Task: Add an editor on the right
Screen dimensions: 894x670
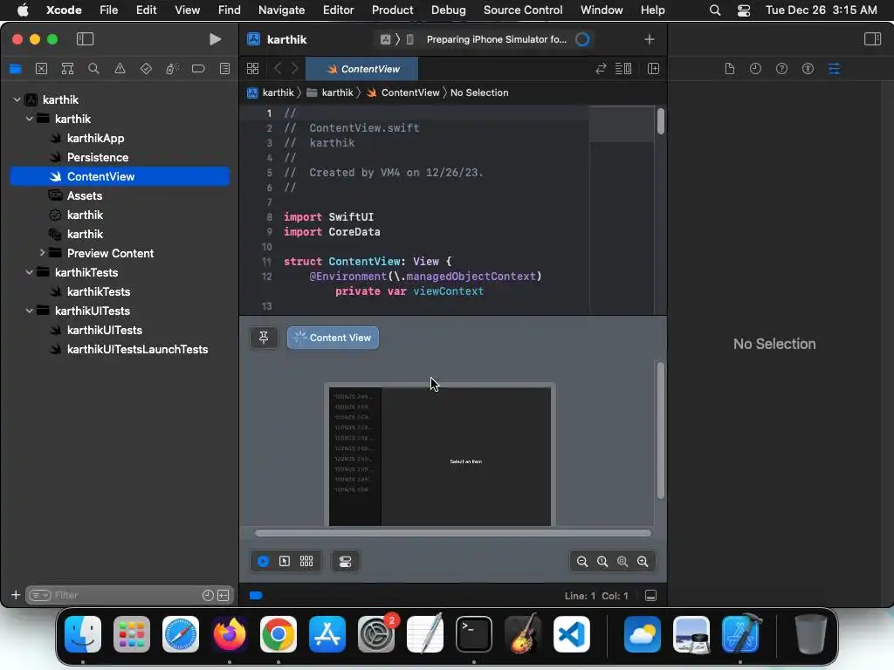Action: [653, 69]
